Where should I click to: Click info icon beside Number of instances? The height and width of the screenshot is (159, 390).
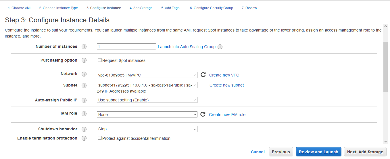tap(84, 47)
